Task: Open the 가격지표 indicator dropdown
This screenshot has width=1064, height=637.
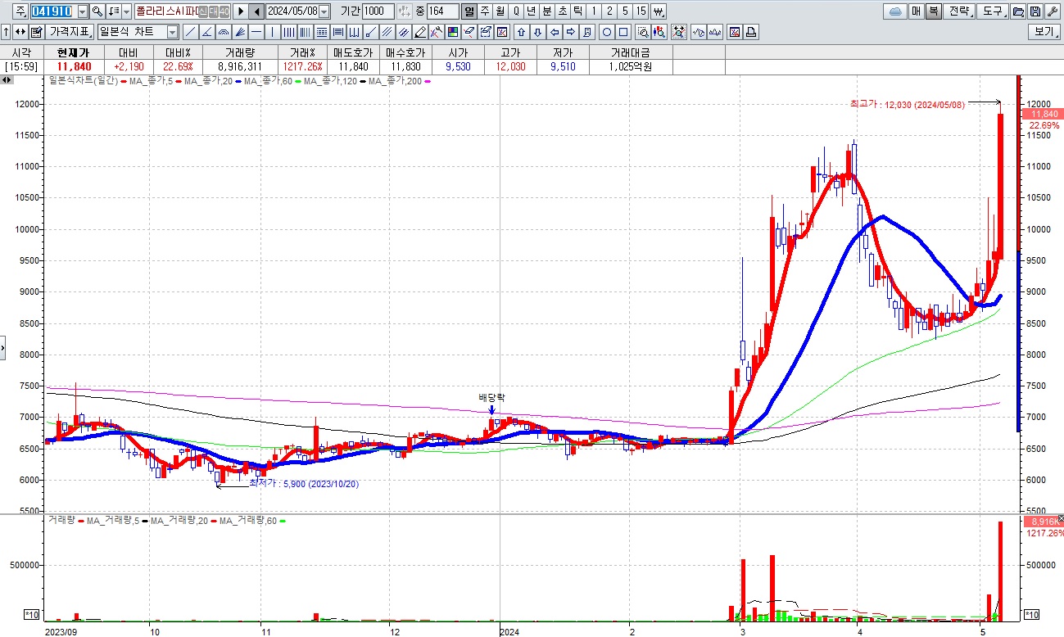Action: pyautogui.click(x=70, y=32)
